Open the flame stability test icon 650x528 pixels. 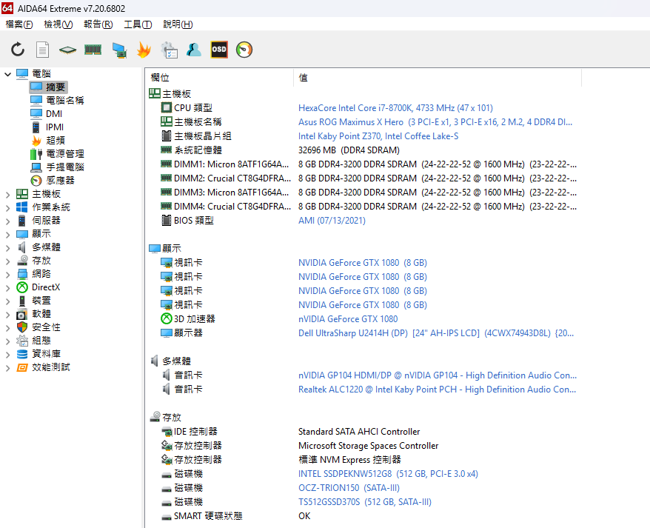pos(144,50)
